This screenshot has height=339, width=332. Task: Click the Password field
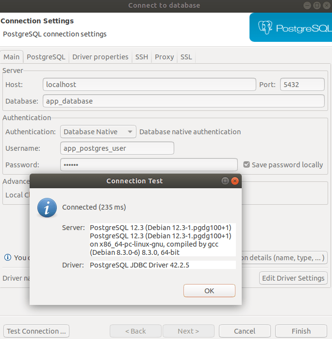(x=149, y=165)
